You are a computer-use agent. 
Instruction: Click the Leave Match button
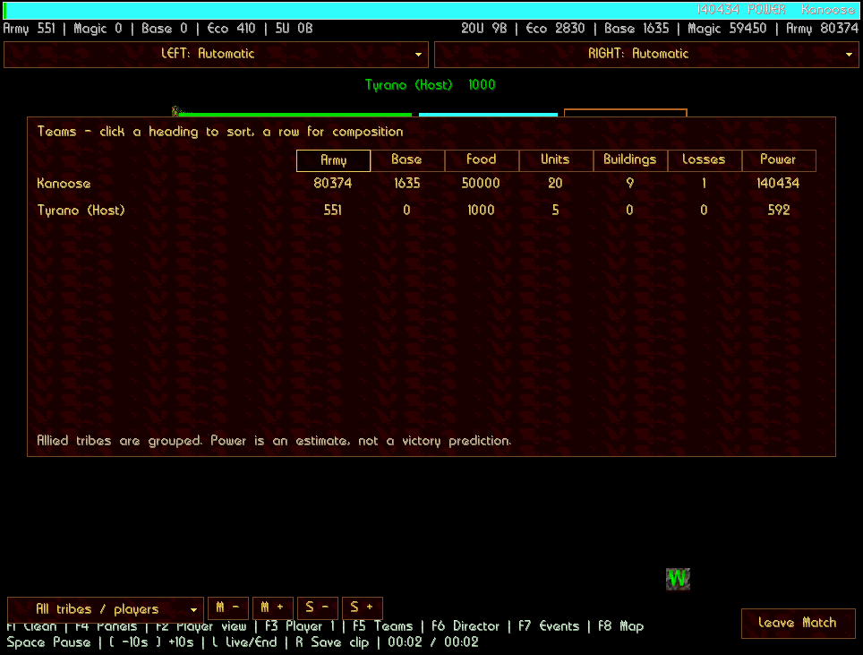tap(798, 623)
